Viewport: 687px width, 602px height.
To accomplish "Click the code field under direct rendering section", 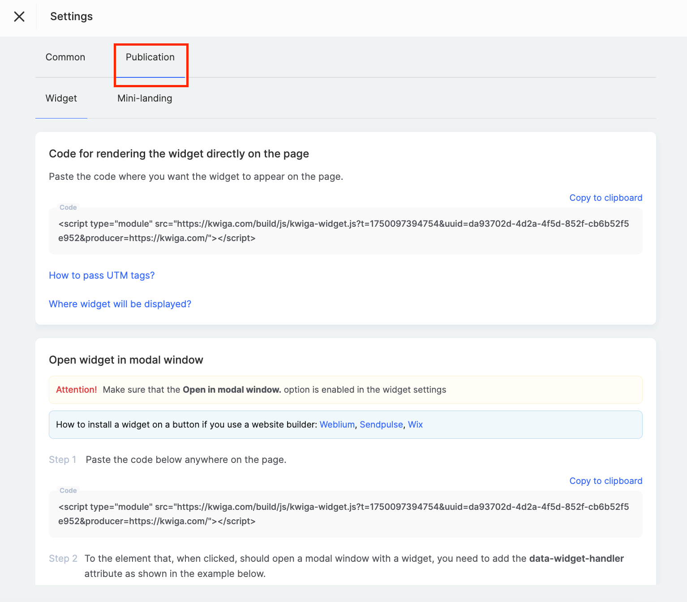I will coord(346,231).
